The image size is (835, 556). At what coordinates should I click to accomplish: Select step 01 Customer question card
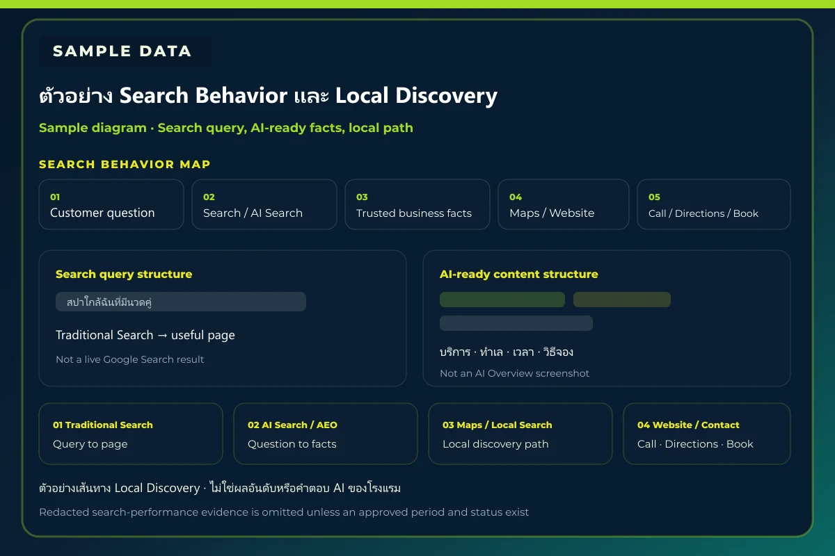pos(111,204)
